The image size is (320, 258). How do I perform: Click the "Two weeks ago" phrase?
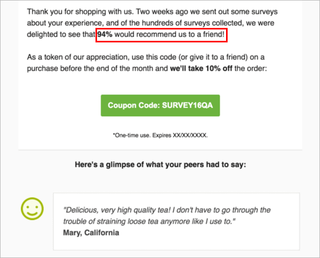coord(162,12)
